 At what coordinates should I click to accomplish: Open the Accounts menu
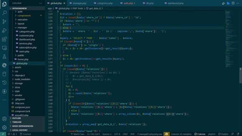4,119
